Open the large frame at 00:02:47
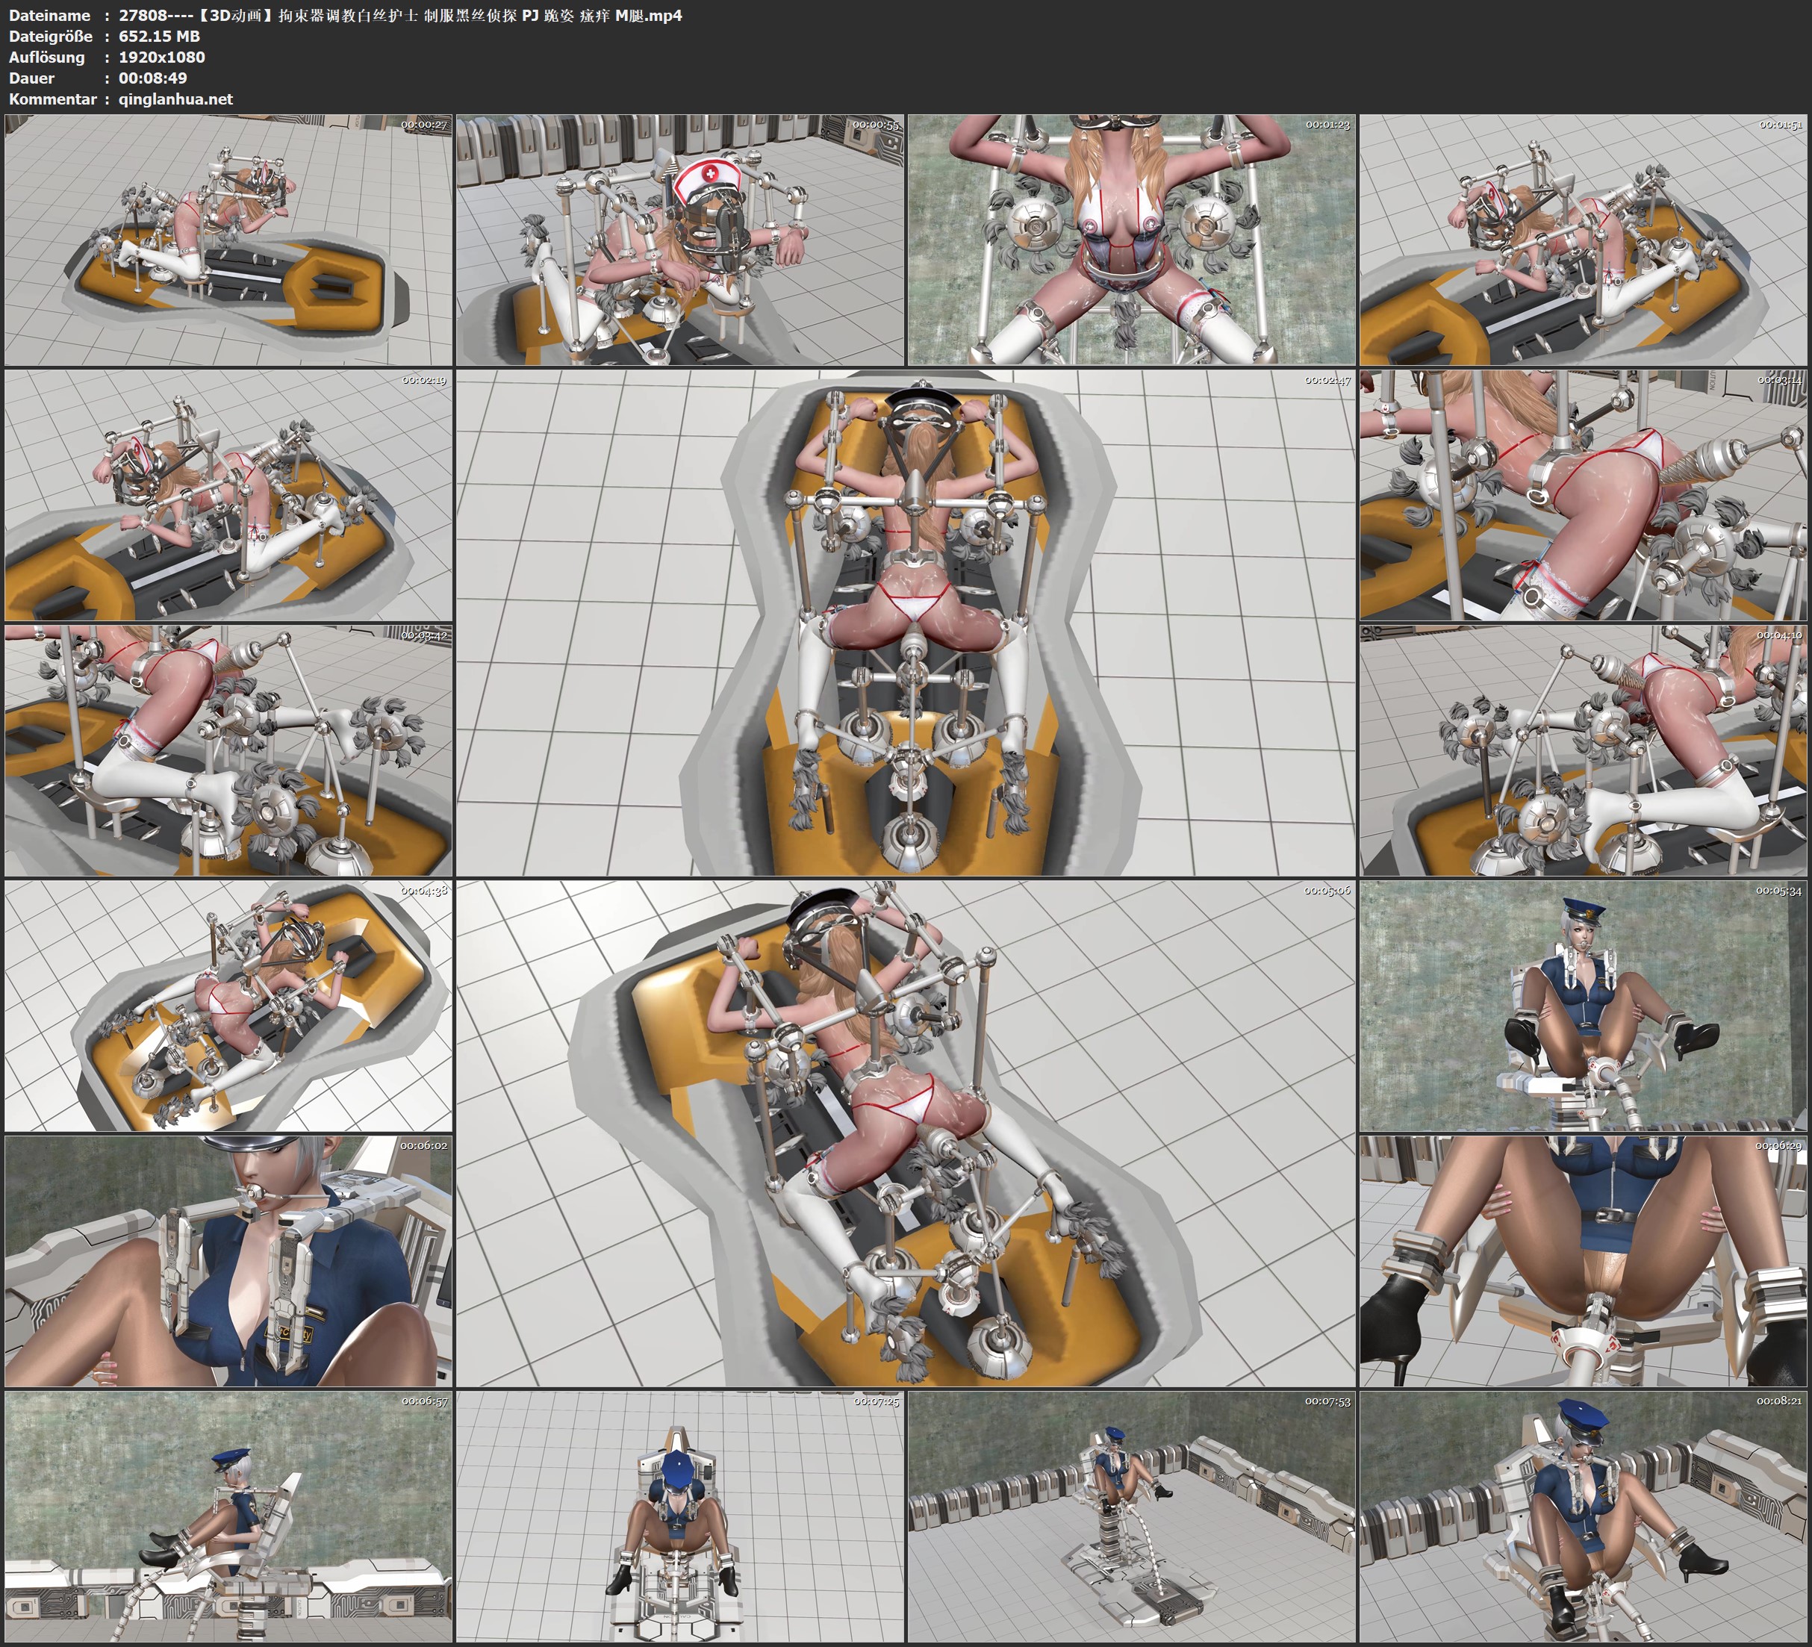This screenshot has width=1812, height=1647. click(905, 623)
